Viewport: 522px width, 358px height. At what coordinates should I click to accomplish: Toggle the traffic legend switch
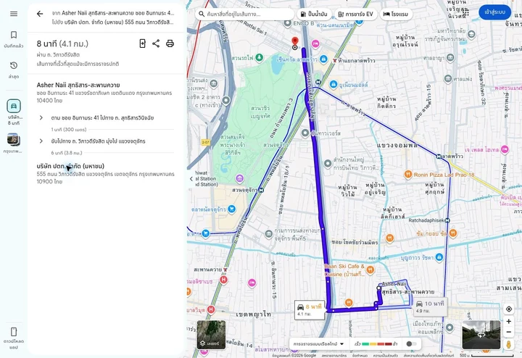coord(412,344)
